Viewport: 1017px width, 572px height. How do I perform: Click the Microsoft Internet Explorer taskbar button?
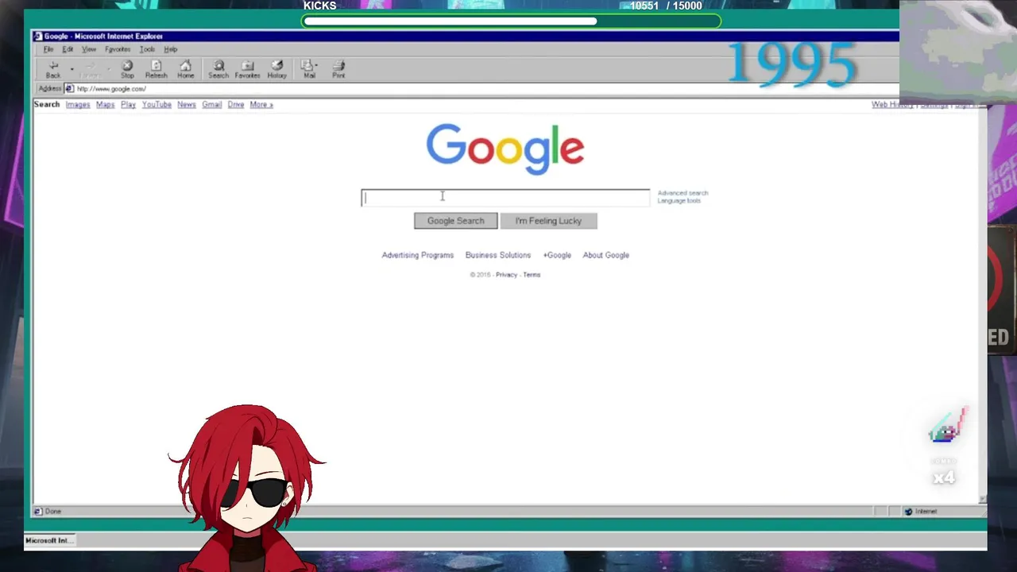(x=49, y=540)
